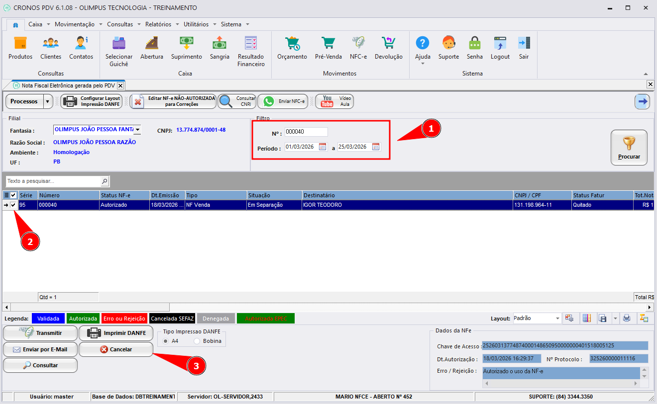
Task: Select the A4 DANFE print type
Action: point(165,341)
